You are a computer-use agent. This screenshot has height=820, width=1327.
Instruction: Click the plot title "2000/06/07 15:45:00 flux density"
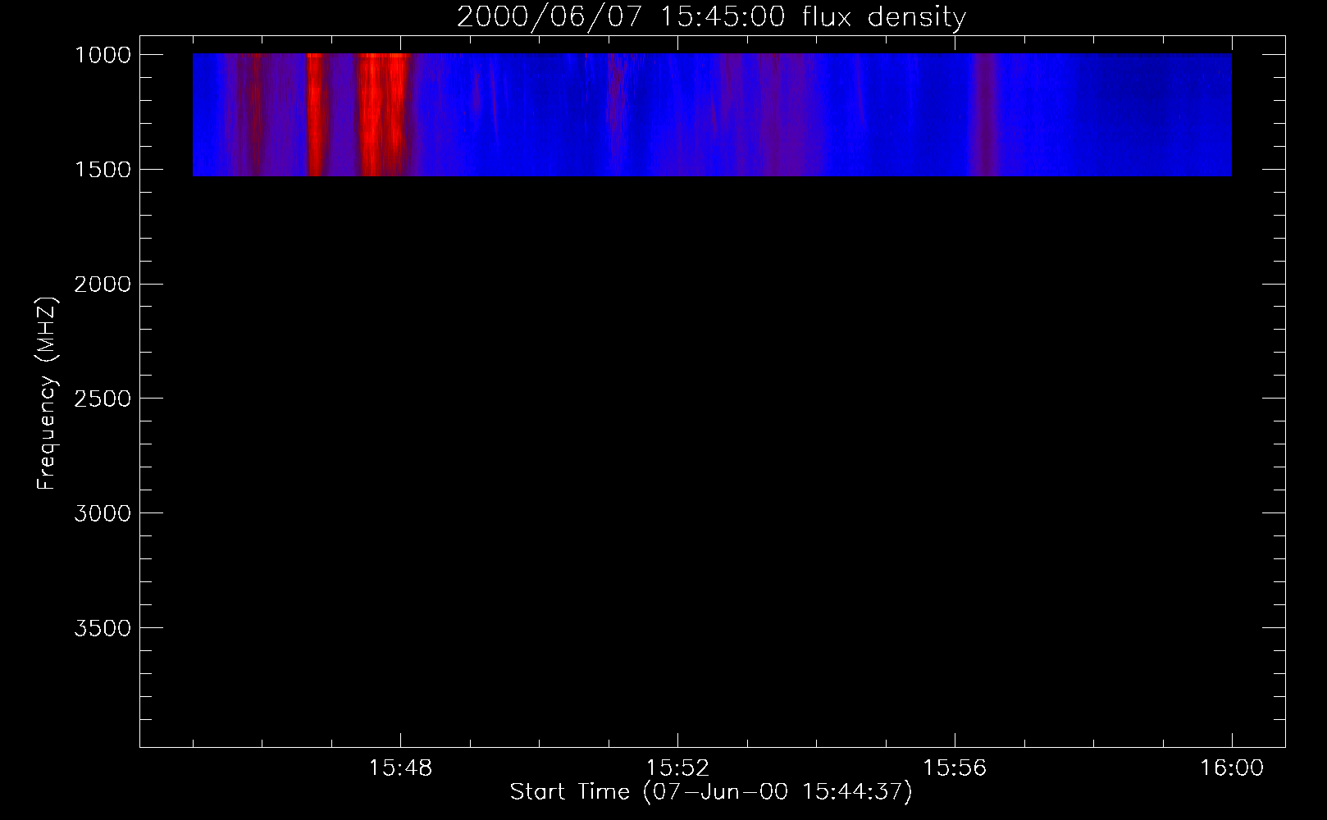pyautogui.click(x=711, y=16)
